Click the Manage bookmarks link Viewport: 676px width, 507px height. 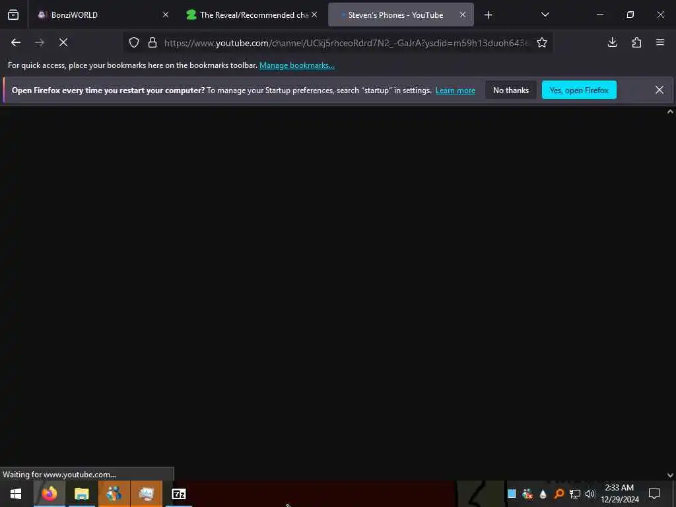coord(297,65)
